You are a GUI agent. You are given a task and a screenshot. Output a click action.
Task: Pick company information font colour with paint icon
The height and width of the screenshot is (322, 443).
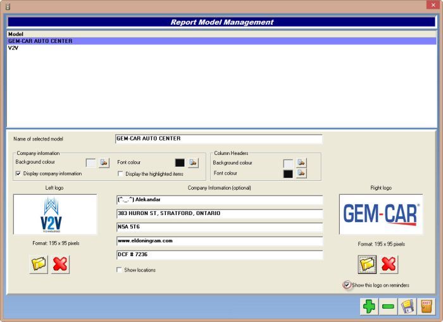(193, 163)
